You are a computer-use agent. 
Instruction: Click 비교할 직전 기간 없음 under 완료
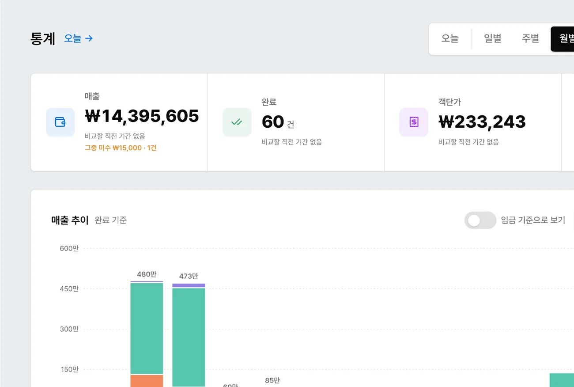(x=292, y=142)
